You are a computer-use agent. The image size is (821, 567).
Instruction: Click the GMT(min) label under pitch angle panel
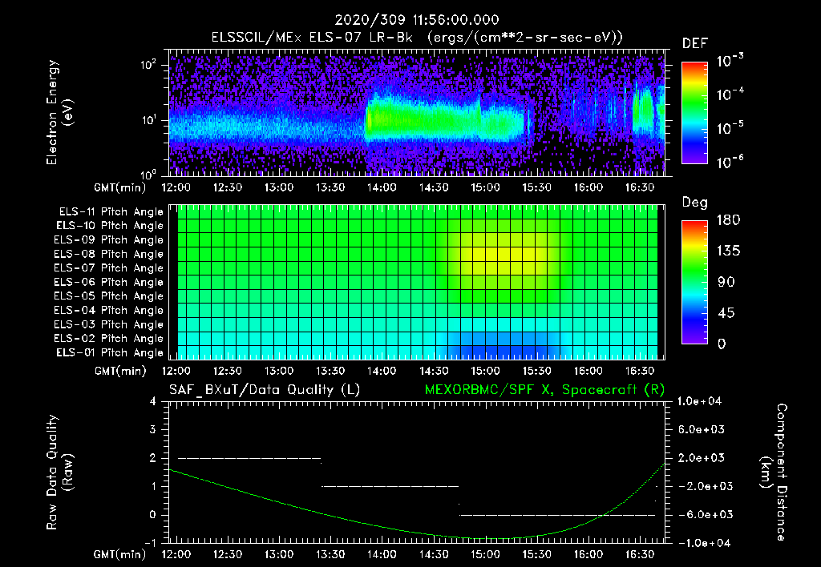[120, 371]
